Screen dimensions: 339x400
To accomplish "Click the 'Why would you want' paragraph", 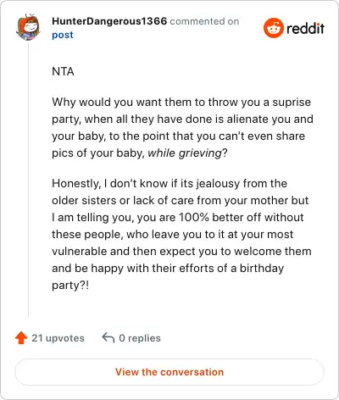I will pos(182,128).
